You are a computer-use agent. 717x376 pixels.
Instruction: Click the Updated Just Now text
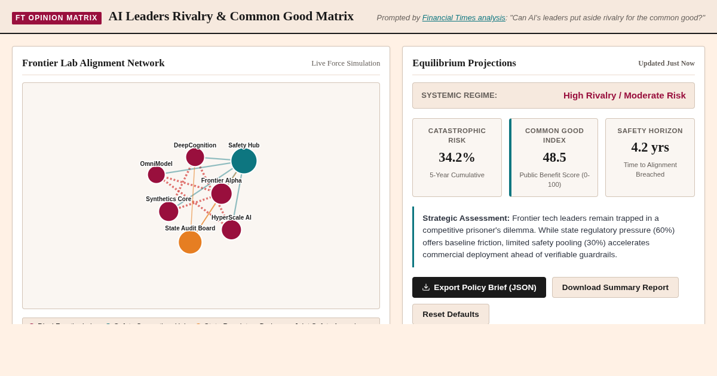pos(666,63)
